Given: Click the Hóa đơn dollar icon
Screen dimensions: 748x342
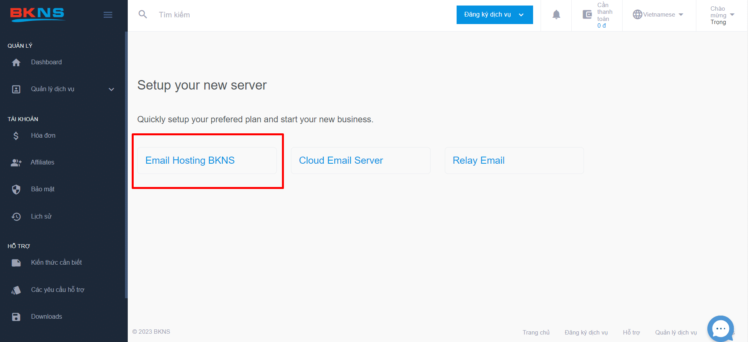Looking at the screenshot, I should tap(16, 136).
